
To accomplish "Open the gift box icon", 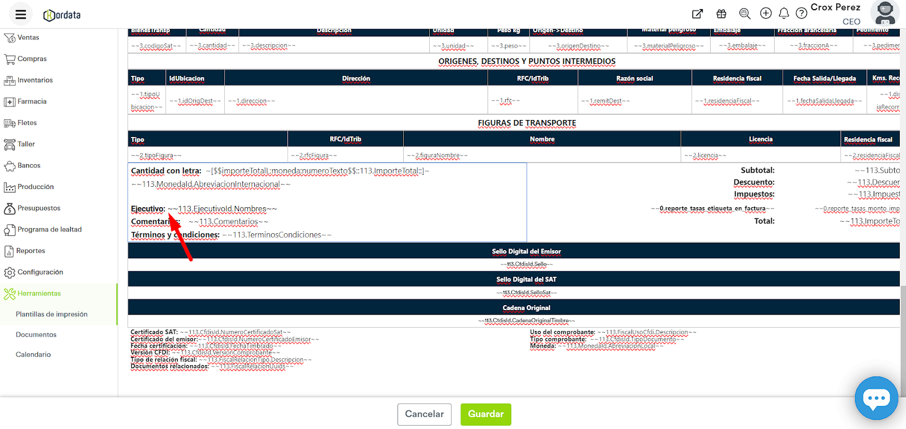I will click(721, 14).
